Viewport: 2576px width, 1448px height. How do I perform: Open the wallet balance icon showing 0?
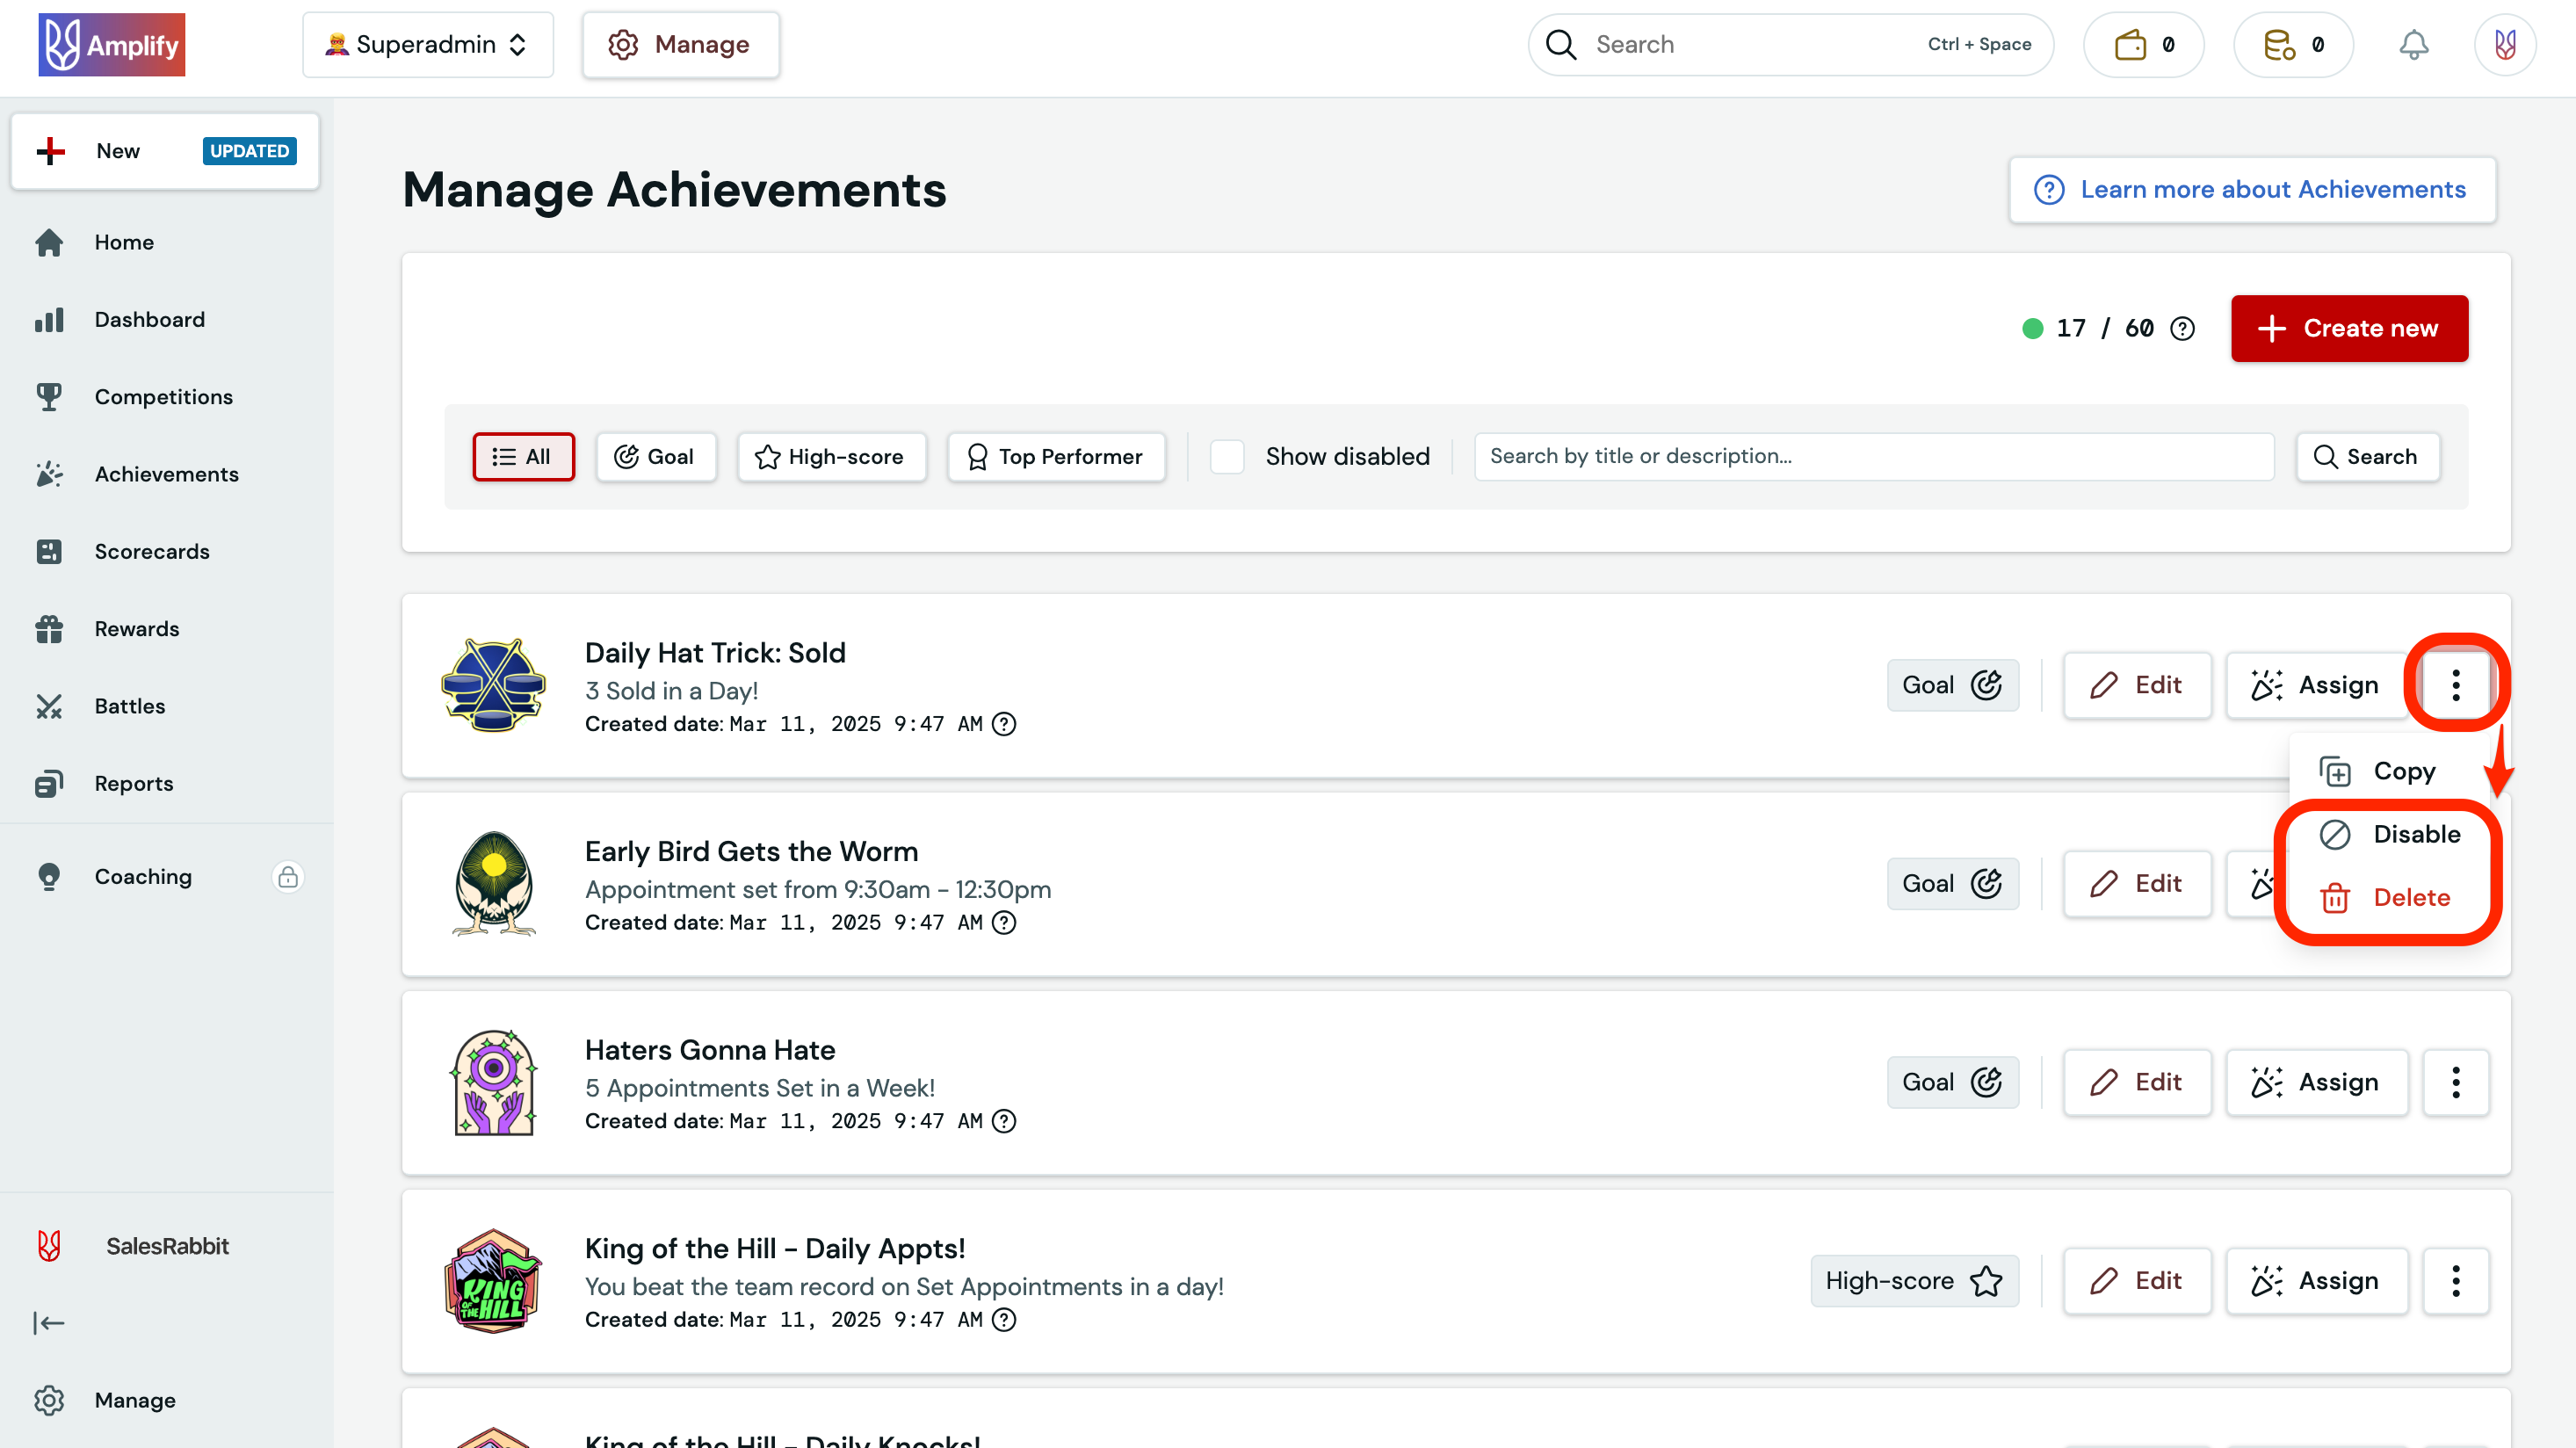[2142, 44]
